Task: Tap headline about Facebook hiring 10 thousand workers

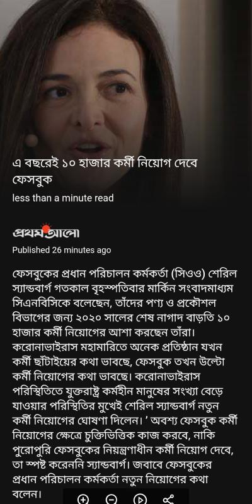Action: pyautogui.click(x=105, y=172)
